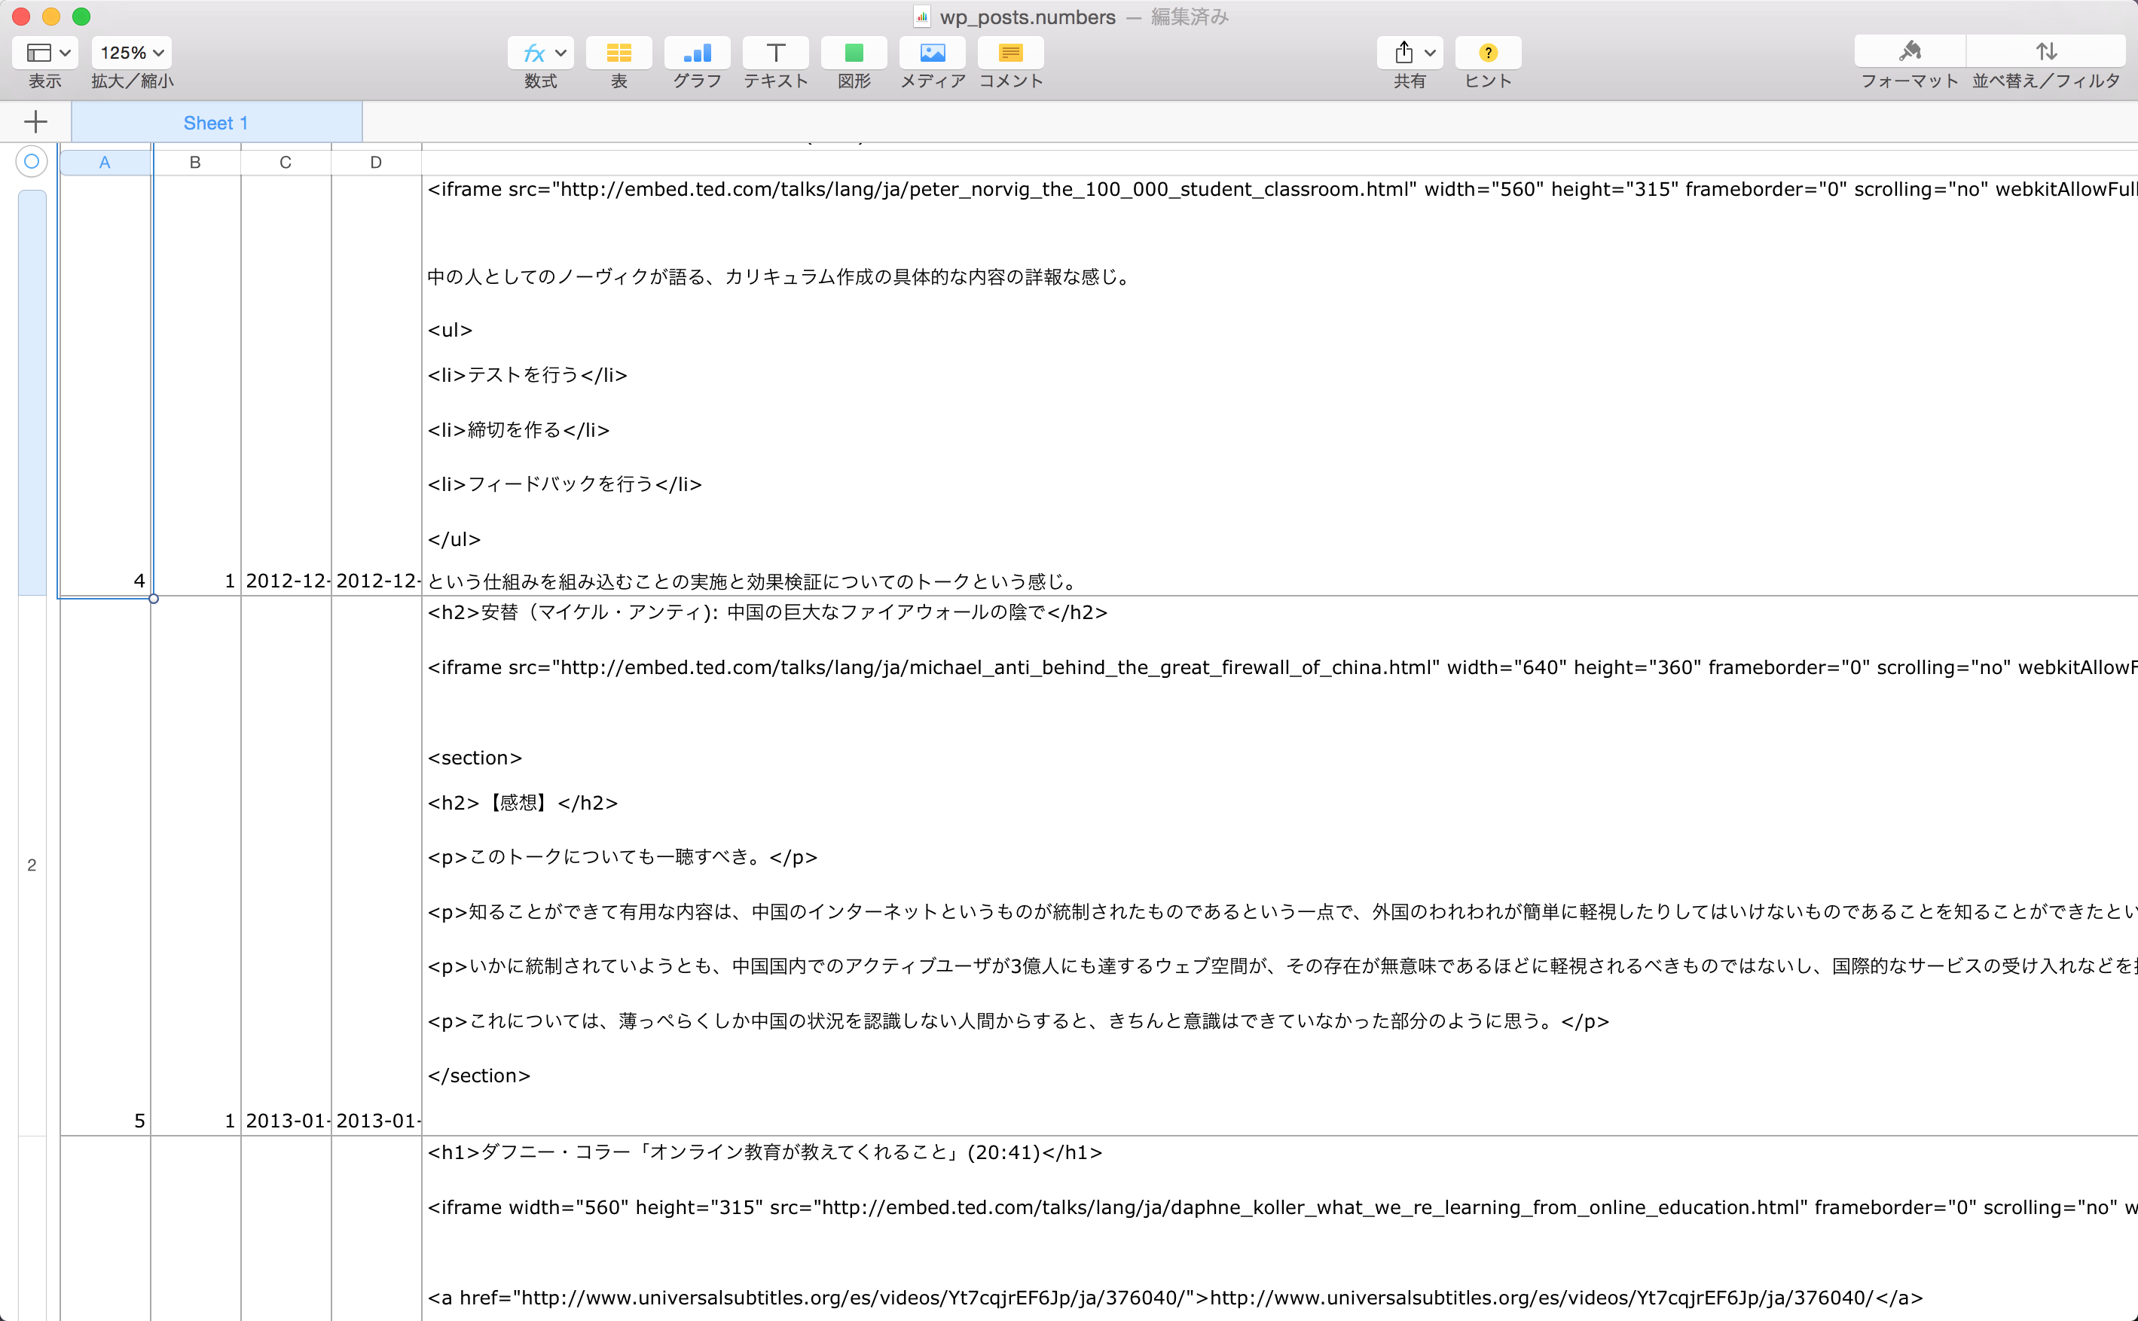The width and height of the screenshot is (2138, 1321).
Task: Insert a shape using the 図形 icon
Action: coord(854,53)
